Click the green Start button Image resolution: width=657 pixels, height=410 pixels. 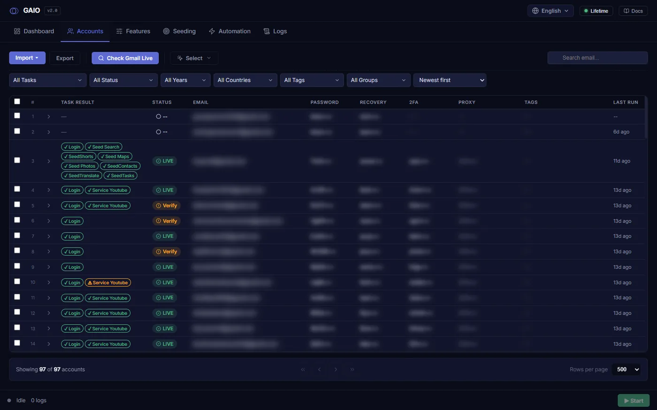[634, 401]
